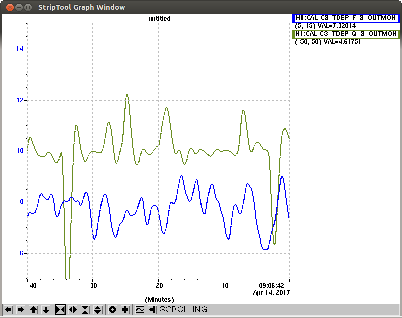Click the -20 x-axis tick label

click(158, 286)
